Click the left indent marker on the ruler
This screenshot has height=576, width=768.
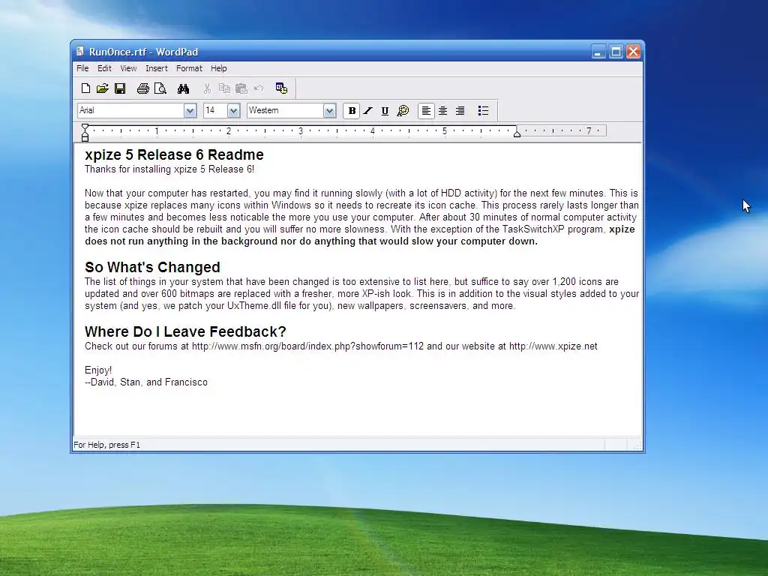85,135
